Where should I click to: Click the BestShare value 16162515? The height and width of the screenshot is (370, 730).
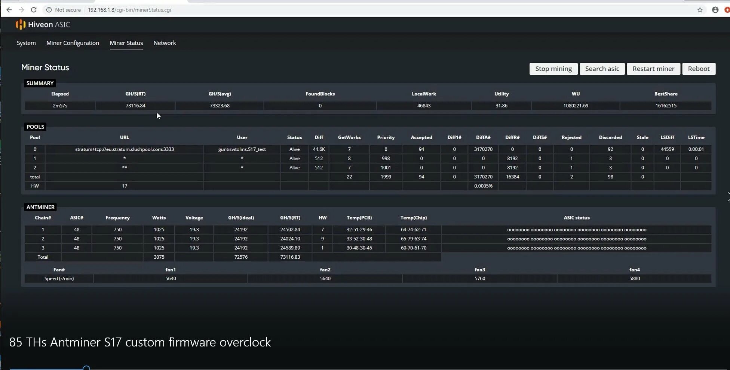pyautogui.click(x=666, y=106)
